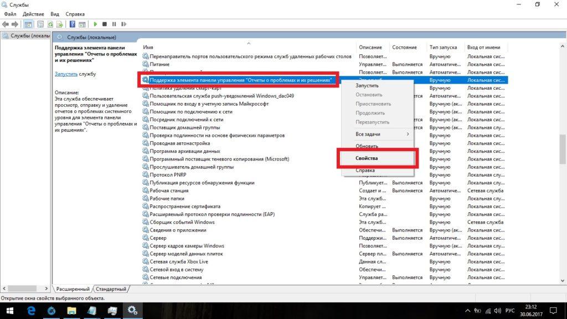Click the Export list toolbar icon

pos(60,24)
